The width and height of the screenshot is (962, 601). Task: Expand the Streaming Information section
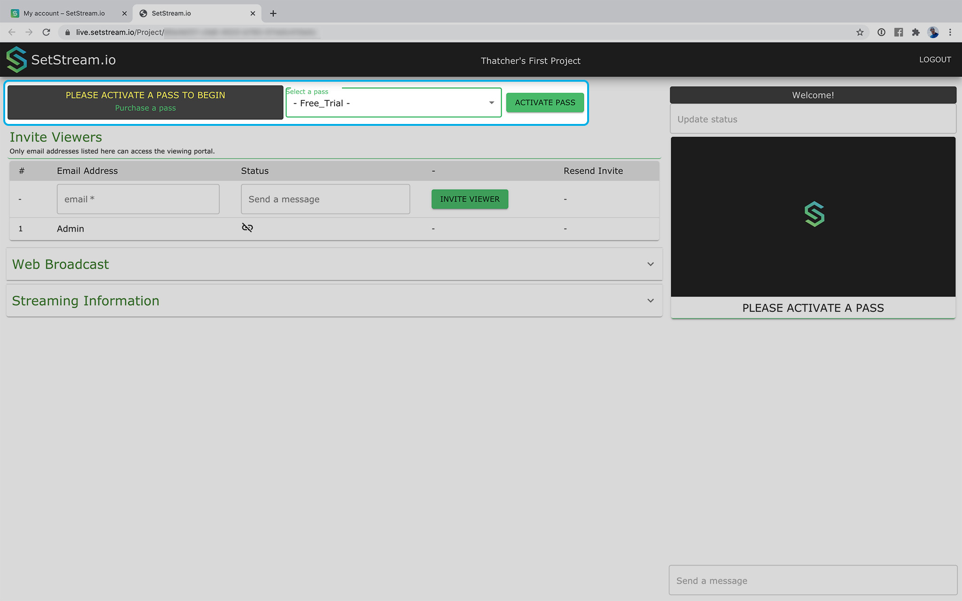pos(334,301)
